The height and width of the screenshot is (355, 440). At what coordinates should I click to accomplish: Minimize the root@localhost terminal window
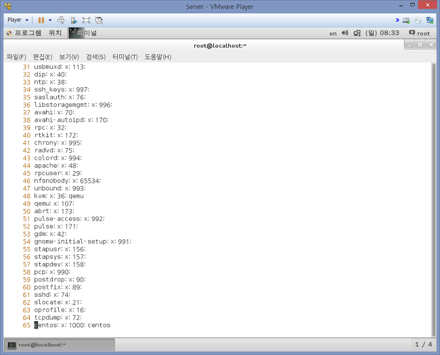pos(410,45)
